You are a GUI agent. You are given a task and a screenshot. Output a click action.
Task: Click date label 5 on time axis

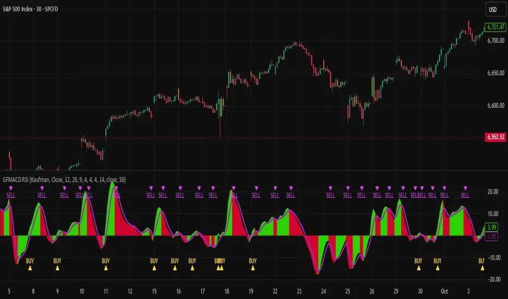coord(9,291)
